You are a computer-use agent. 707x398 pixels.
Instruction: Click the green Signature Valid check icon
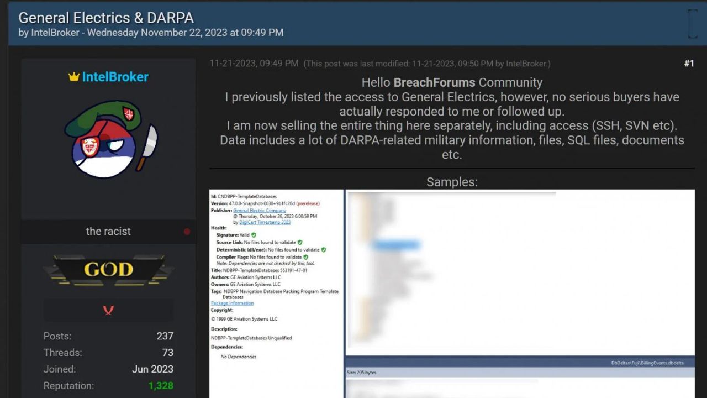(x=254, y=235)
